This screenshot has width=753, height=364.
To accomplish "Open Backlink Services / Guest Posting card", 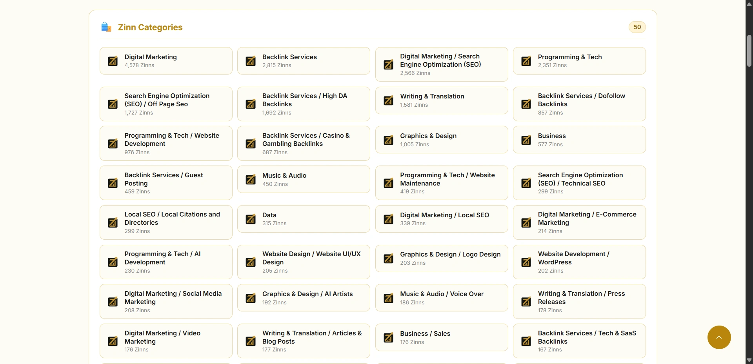I will 166,183.
